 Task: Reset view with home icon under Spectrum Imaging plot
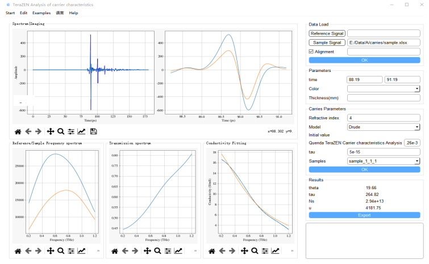pyautogui.click(x=18, y=131)
